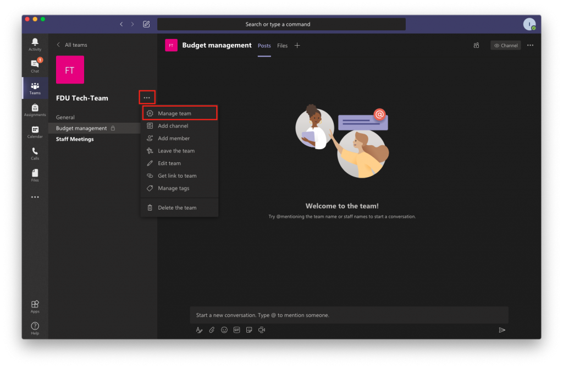Image resolution: width=563 pixels, height=368 pixels.
Task: Choose Get link to team
Action: (180, 175)
